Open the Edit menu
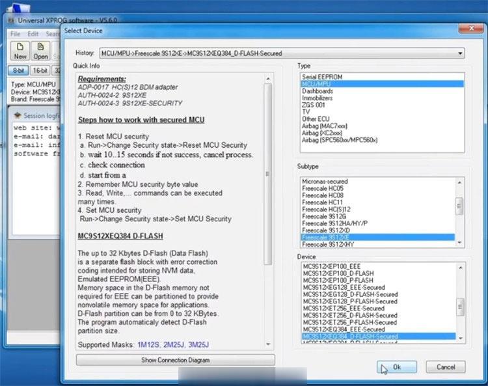The height and width of the screenshot is (386, 488). click(x=33, y=34)
